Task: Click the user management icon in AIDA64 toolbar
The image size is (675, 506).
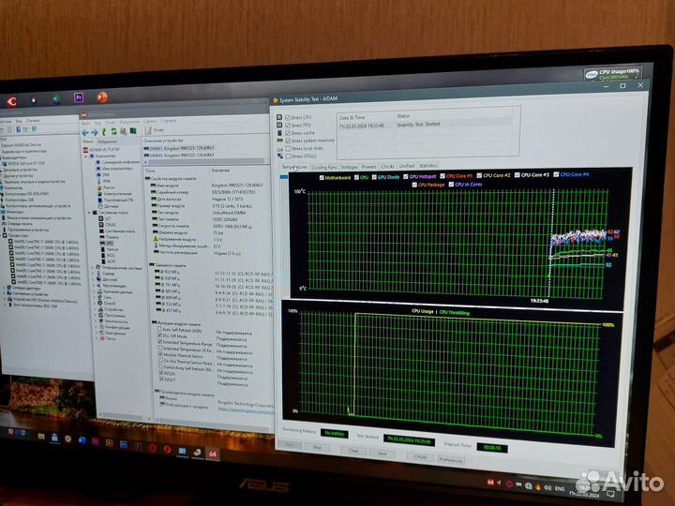Action: pos(124,131)
